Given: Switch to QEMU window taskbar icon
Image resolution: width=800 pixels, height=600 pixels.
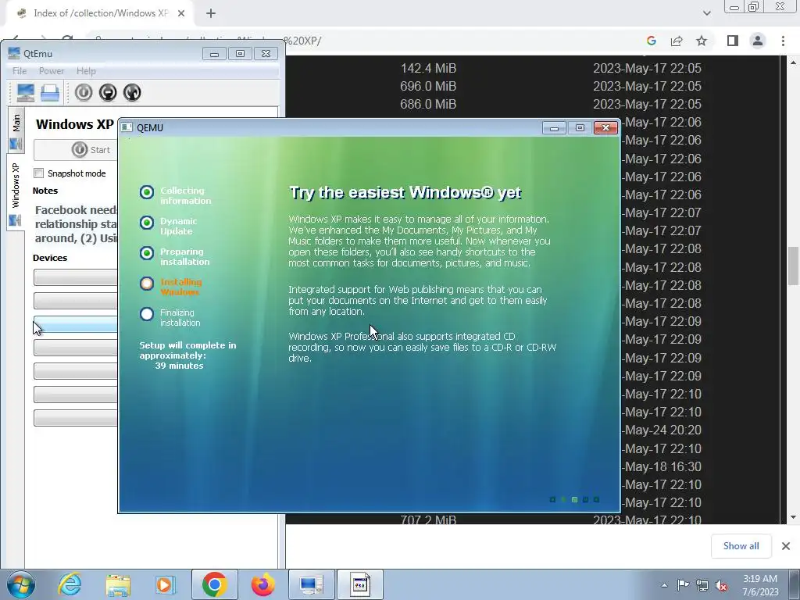Looking at the screenshot, I should (x=359, y=584).
